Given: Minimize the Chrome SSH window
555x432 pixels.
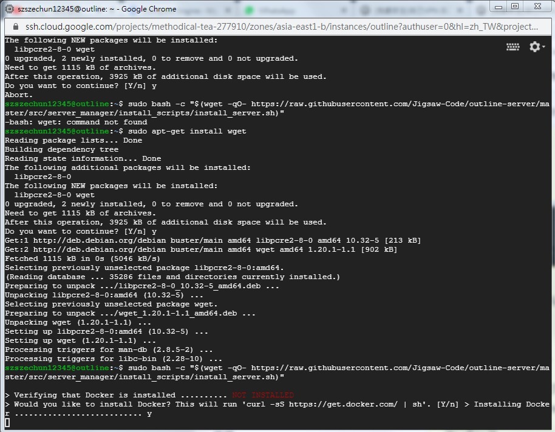Looking at the screenshot, I should coord(499,7).
